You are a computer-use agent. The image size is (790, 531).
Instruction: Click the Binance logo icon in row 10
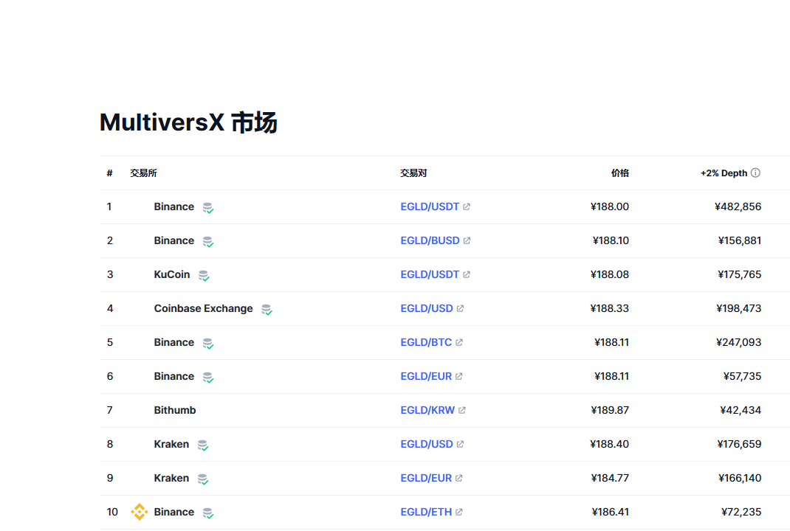point(139,512)
